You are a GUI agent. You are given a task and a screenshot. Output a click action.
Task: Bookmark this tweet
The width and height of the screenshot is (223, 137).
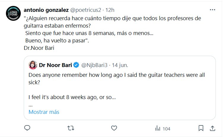coord(201,128)
